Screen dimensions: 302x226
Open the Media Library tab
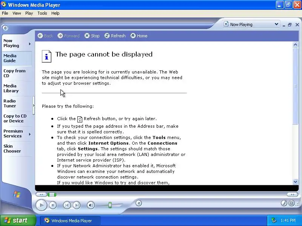point(17,89)
